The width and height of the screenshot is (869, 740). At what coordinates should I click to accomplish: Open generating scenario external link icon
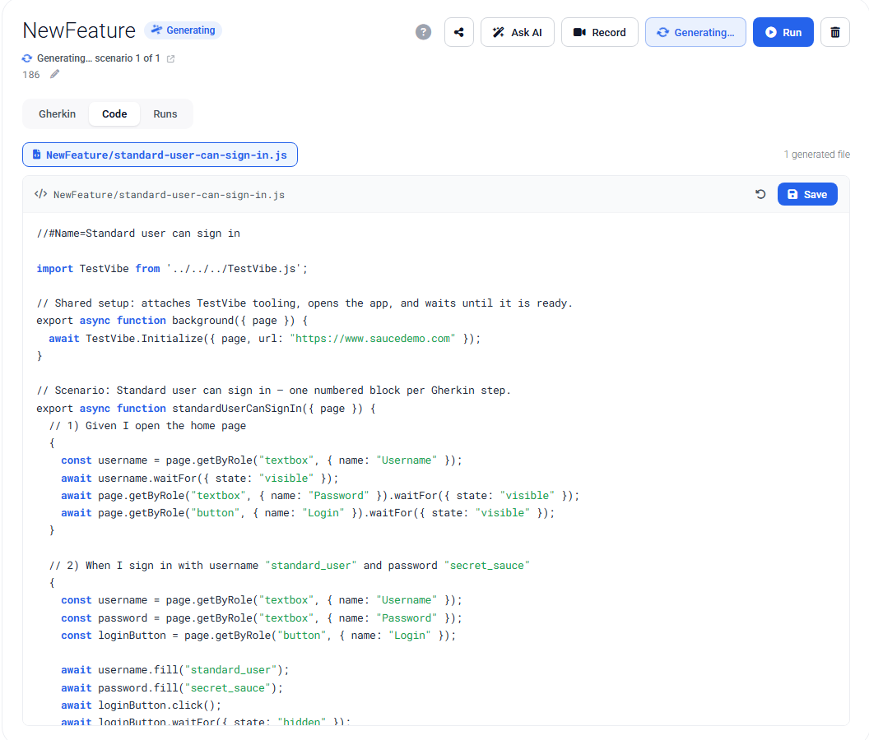pos(170,58)
